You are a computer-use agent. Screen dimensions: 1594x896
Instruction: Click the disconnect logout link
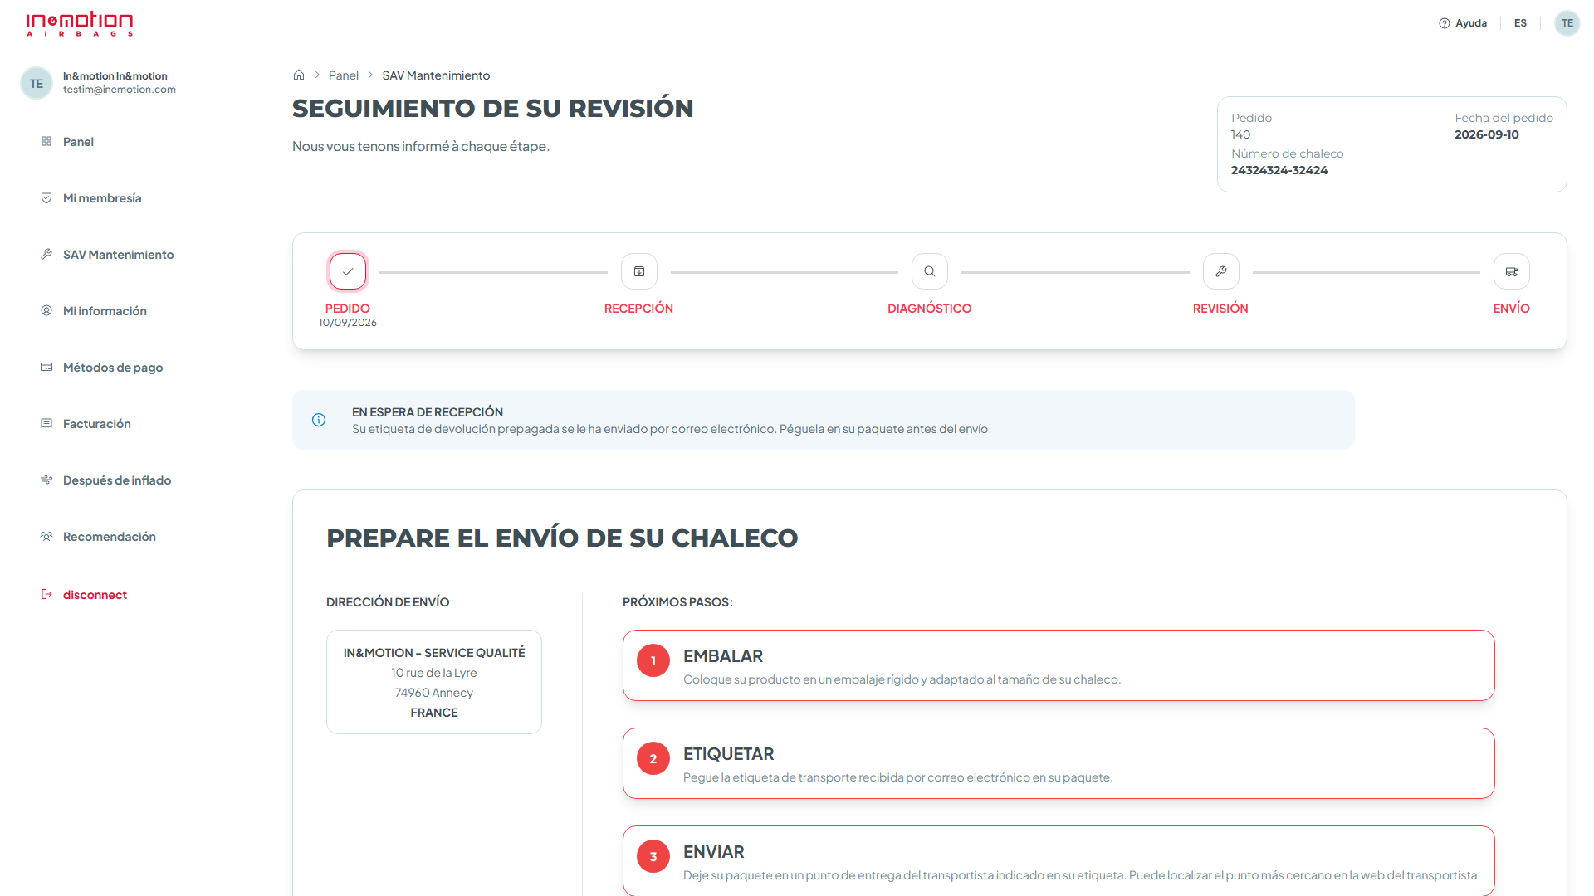(x=95, y=595)
